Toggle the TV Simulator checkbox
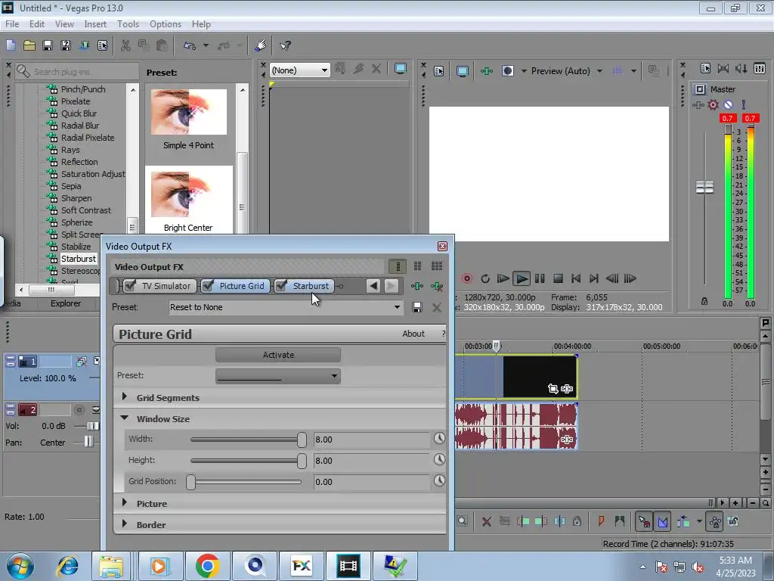774x581 pixels. coord(130,285)
